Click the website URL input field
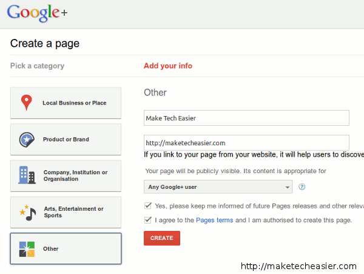Image resolution: width=364 pixels, height=274 pixels. click(246, 143)
